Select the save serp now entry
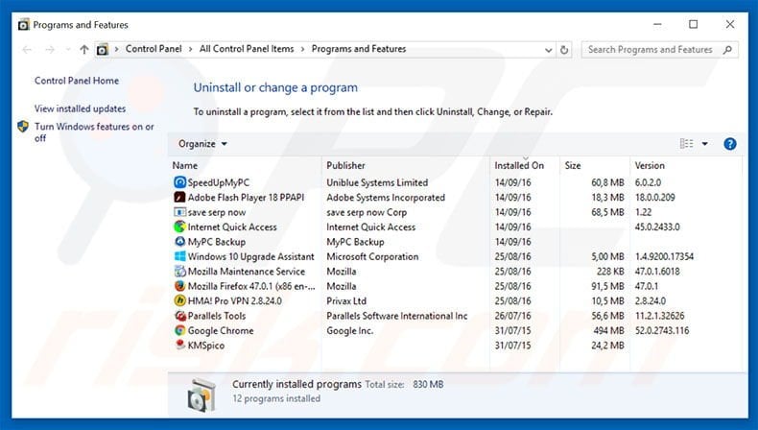Screen dimensions: 758x430 coord(217,212)
